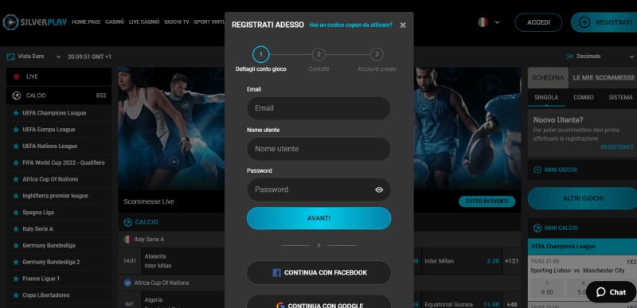Switch to the SINGOLA bet tab

tap(546, 97)
